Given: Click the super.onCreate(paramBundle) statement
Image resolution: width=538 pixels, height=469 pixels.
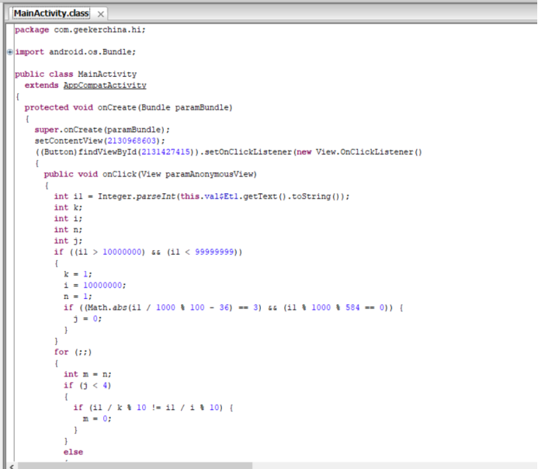Looking at the screenshot, I should (x=102, y=130).
